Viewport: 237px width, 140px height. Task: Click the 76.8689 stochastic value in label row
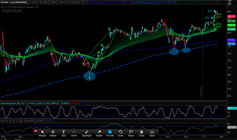65,103
